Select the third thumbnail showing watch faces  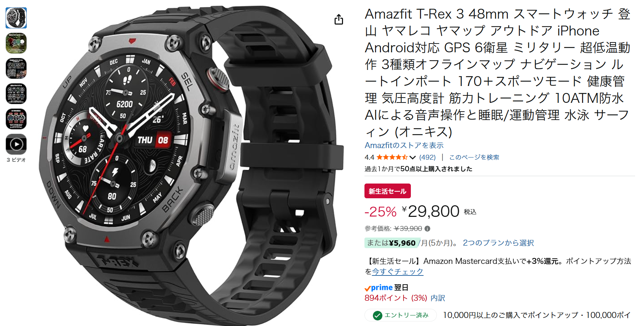tap(16, 68)
